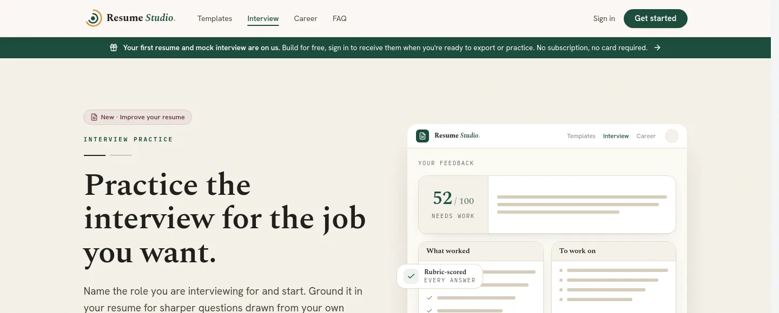Screen dimensions: 779x313
Task: Click the Resume Studio name in the preview card
Action: tap(457, 135)
